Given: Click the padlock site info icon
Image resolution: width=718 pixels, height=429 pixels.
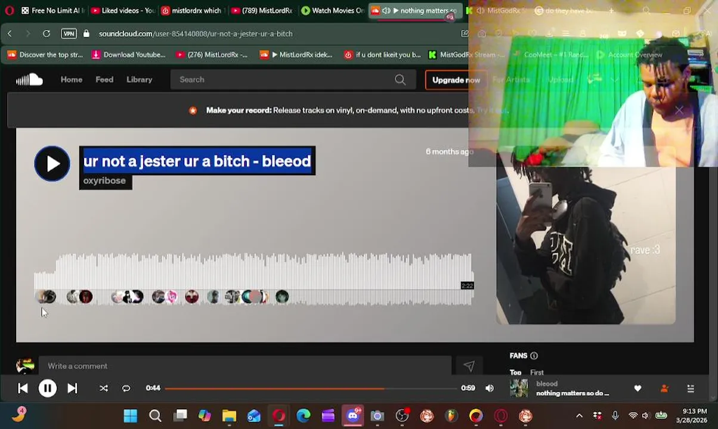Looking at the screenshot, I should (x=86, y=33).
